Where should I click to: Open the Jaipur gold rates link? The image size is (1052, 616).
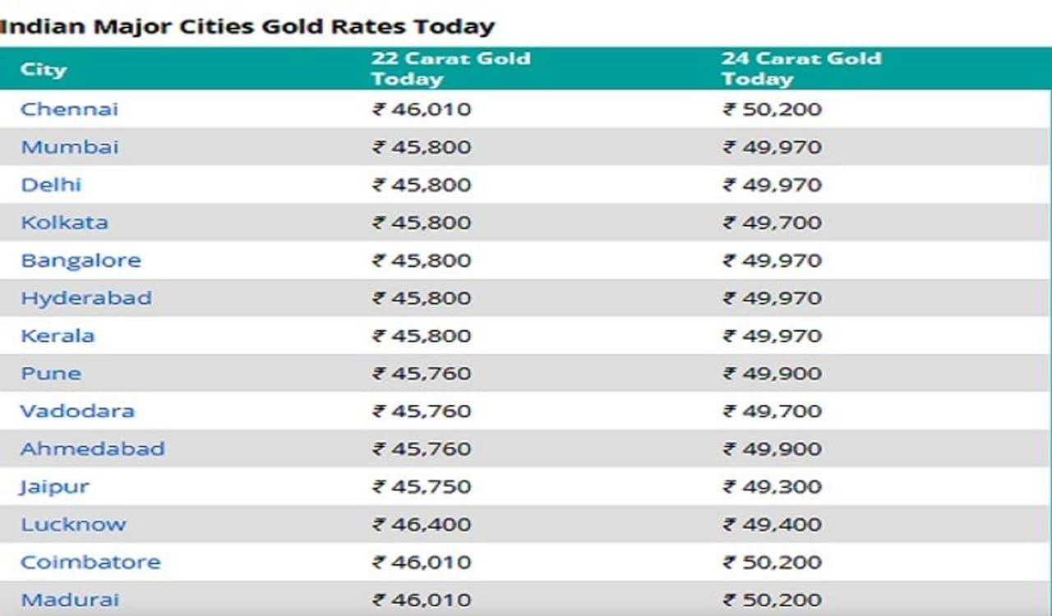pyautogui.click(x=54, y=486)
